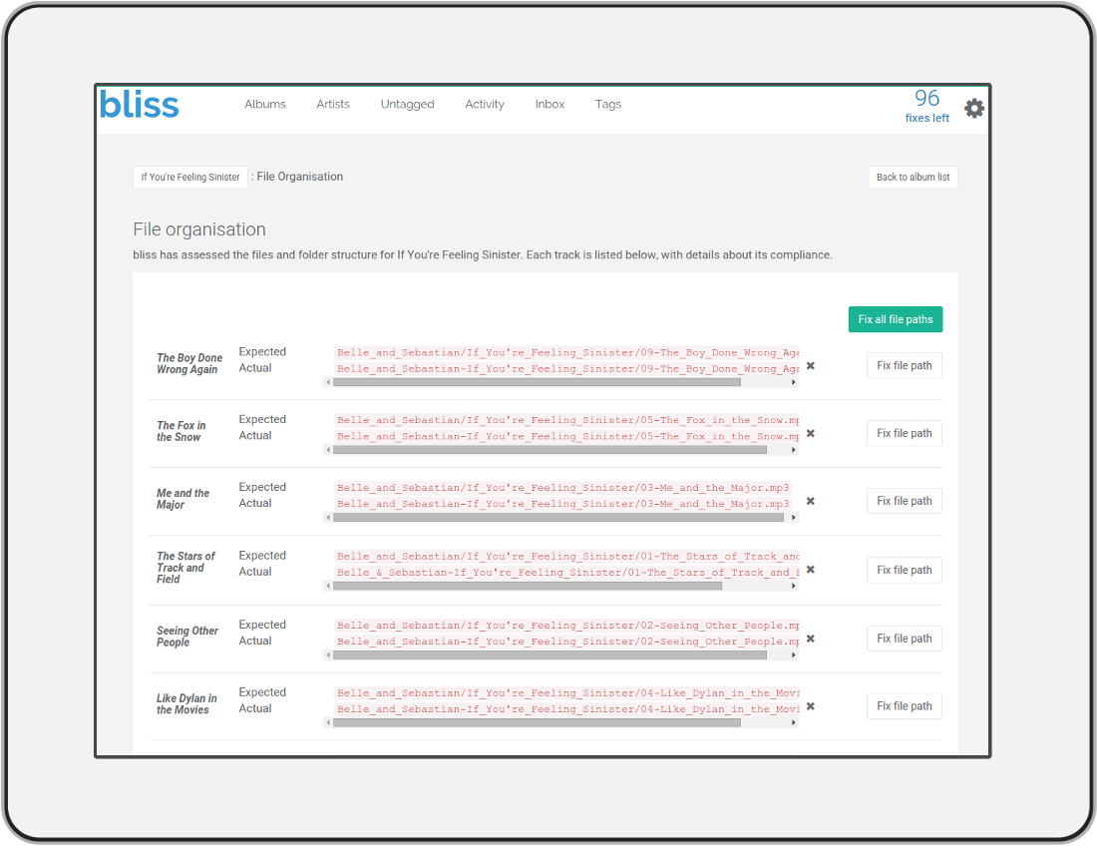The height and width of the screenshot is (859, 1097).
Task: Select The Stars of Track and Field title
Action: click(x=185, y=568)
